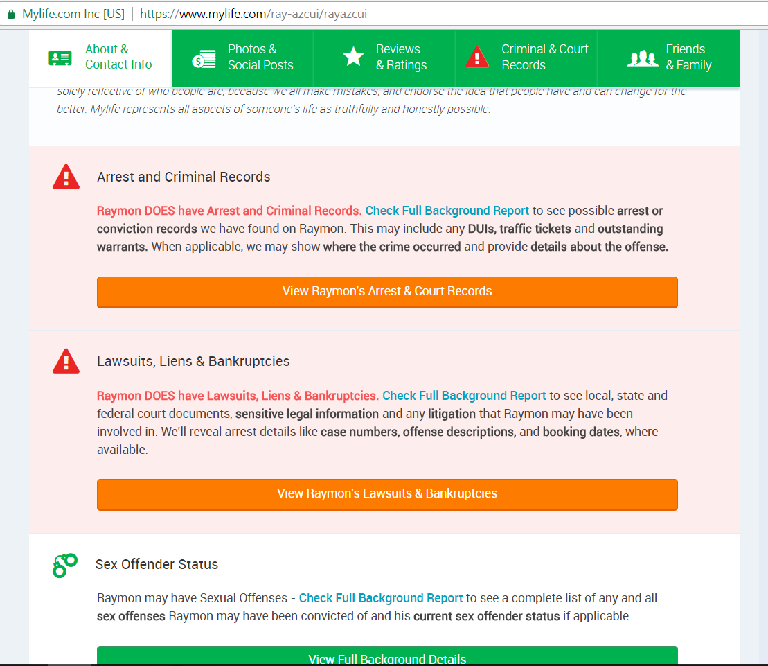Open the About & Contact Info tab
This screenshot has width=768, height=666.
tap(100, 58)
